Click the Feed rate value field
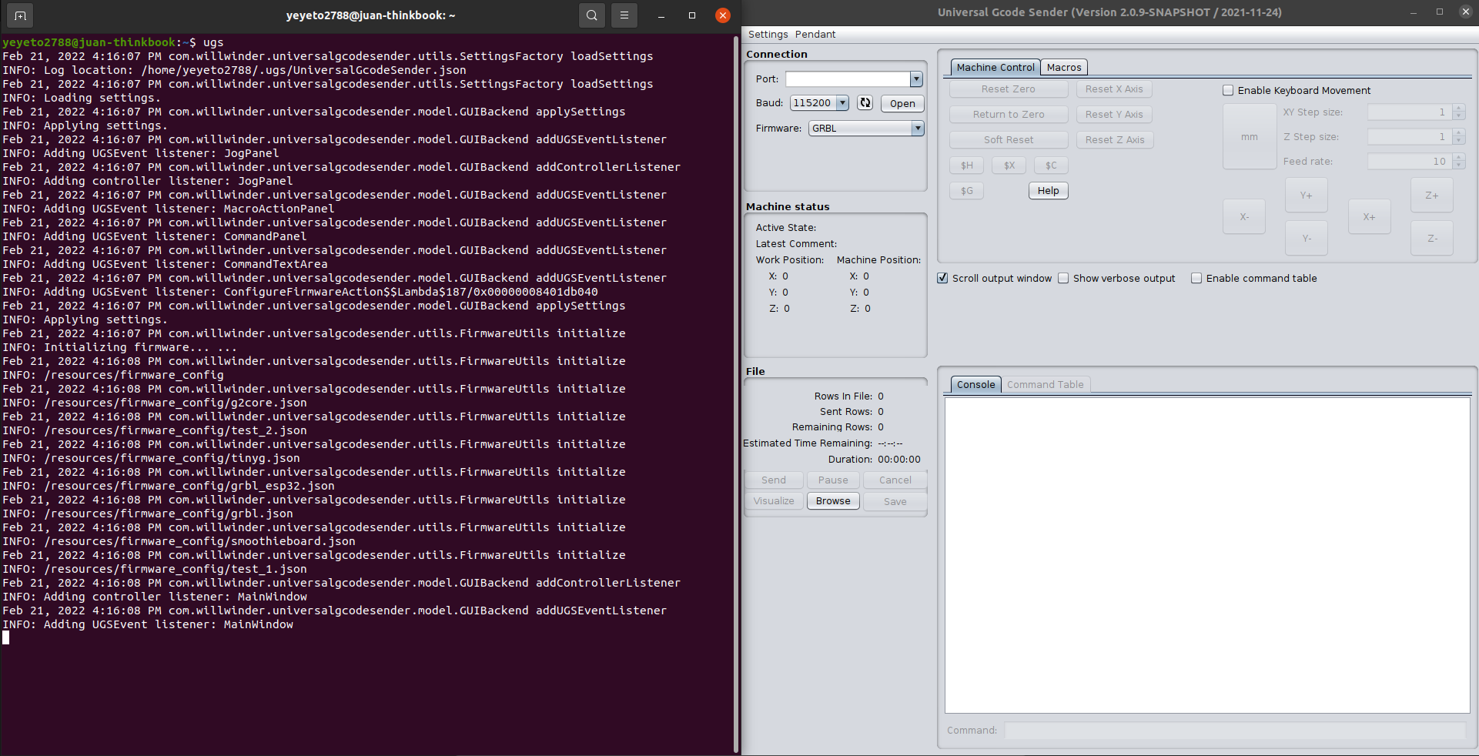Image resolution: width=1479 pixels, height=756 pixels. click(x=1410, y=162)
